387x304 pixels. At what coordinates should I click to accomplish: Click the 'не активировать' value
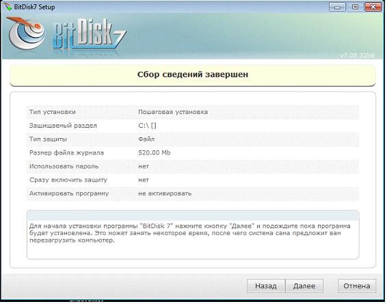click(x=165, y=193)
